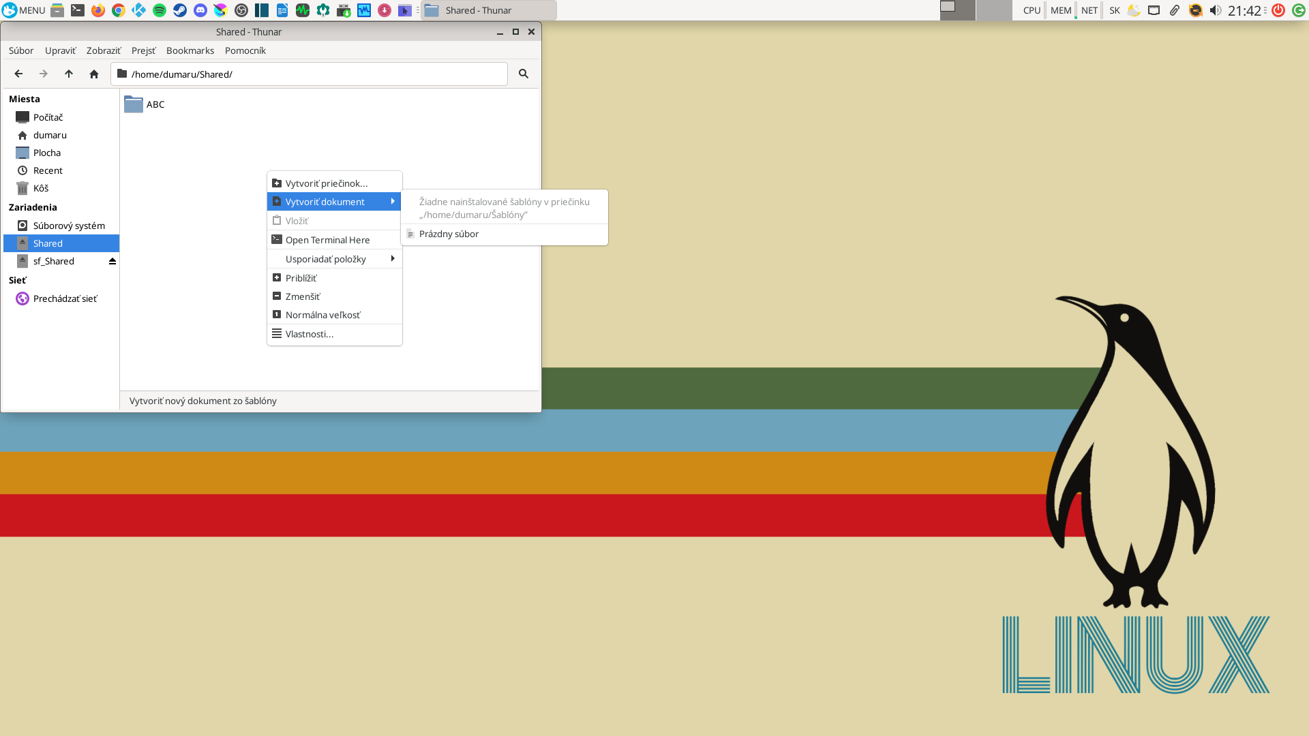The image size is (1309, 736).
Task: Open the Prejsť menu
Action: click(143, 50)
